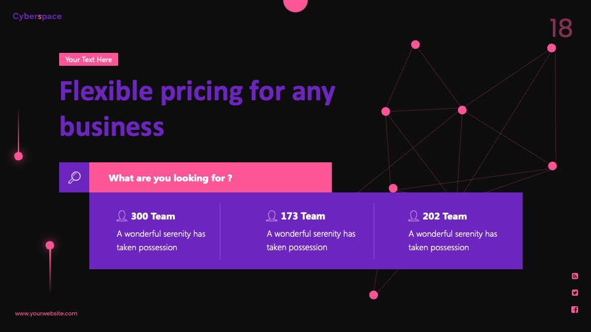Click the large pink half-circle at the top
The height and width of the screenshot is (332, 591).
295,6
